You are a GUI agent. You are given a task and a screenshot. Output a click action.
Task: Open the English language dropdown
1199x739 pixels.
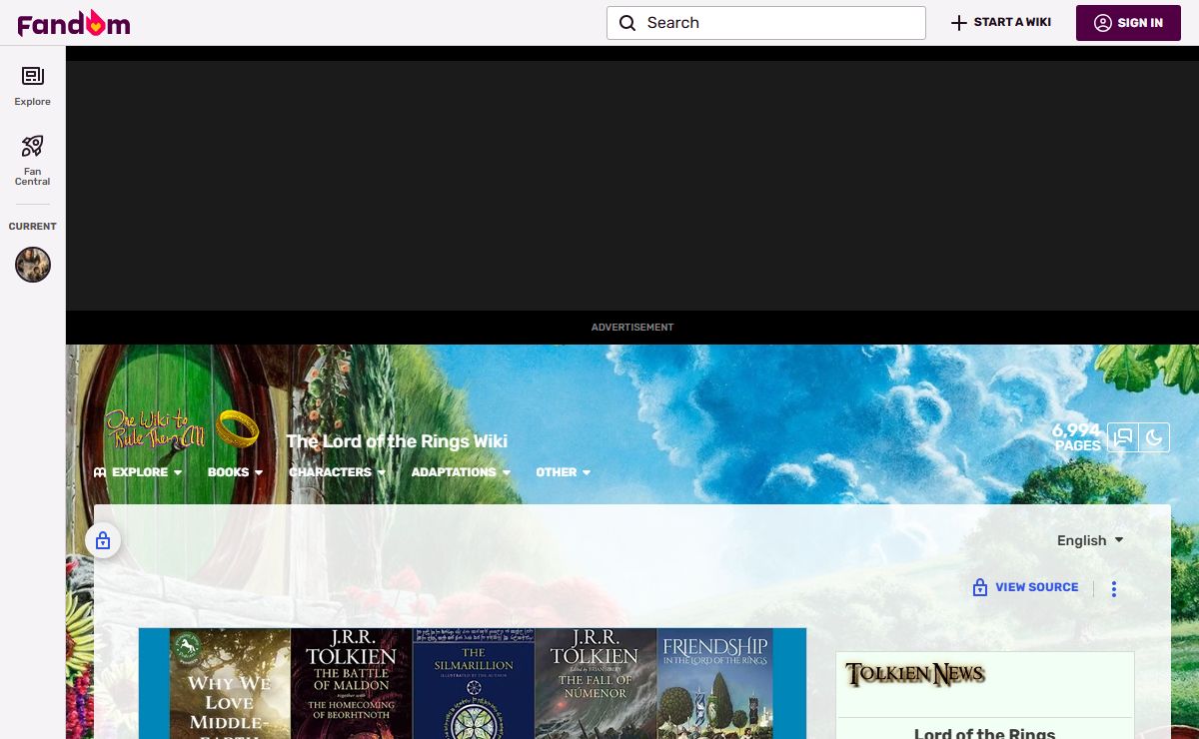(1090, 540)
